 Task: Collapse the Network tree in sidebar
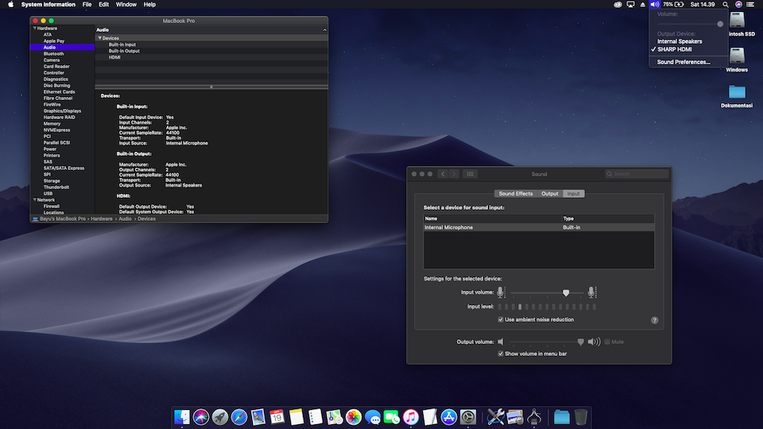click(34, 200)
